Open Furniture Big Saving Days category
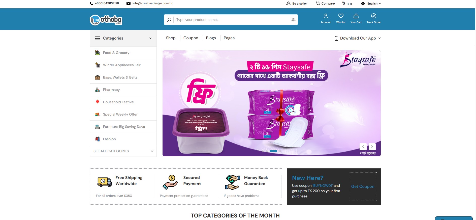This screenshot has width=476, height=220. click(x=123, y=127)
